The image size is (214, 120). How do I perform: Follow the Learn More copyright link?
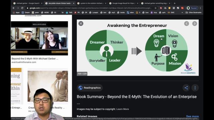point(123,109)
